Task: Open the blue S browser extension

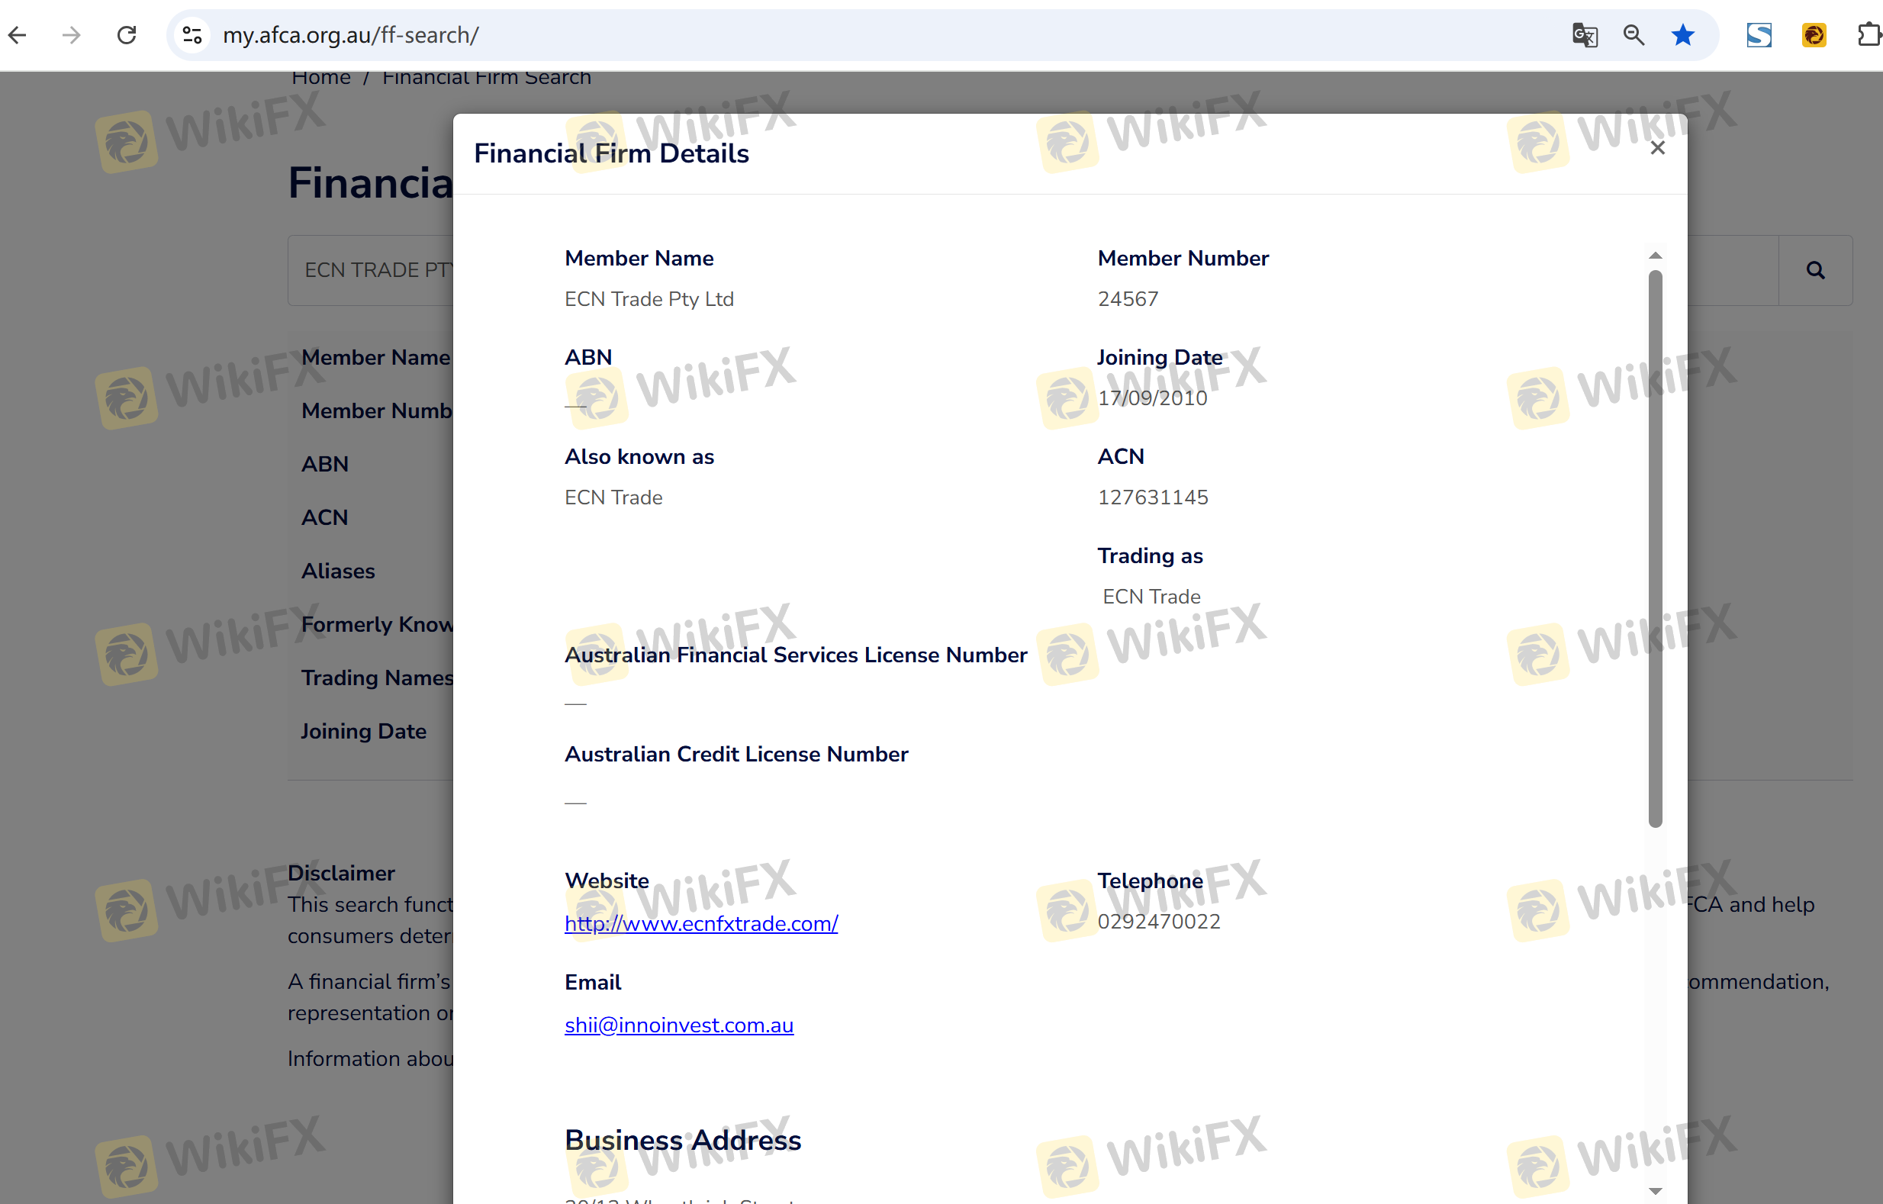Action: coord(1759,34)
